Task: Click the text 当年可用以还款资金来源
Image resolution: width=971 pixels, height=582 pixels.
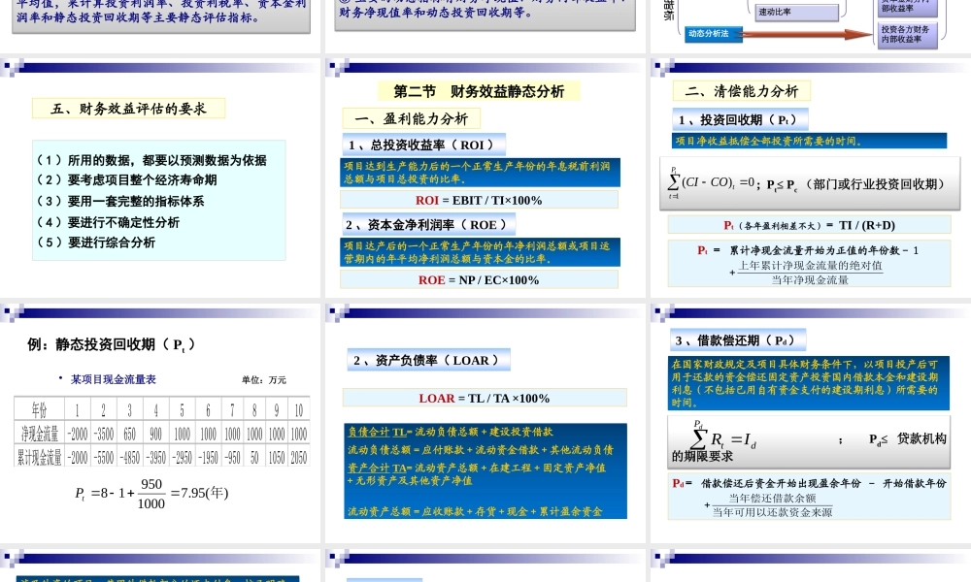Action: (772, 512)
